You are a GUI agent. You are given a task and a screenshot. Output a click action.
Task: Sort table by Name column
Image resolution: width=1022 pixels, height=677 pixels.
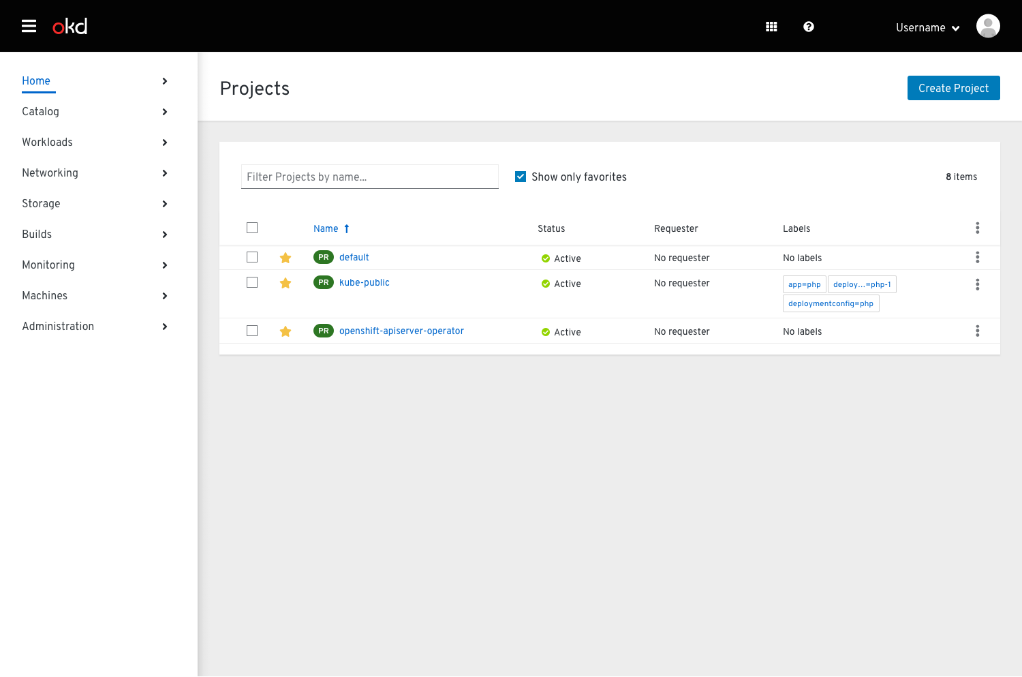326,228
